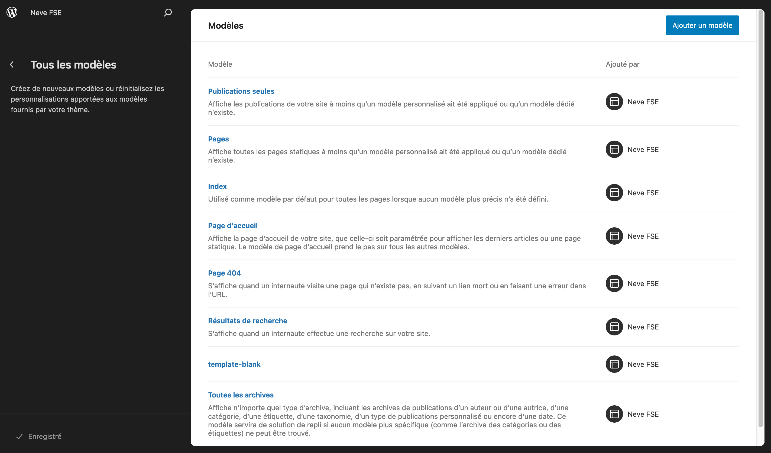Click the Neve FSE site title
This screenshot has width=771, height=453.
tap(46, 12)
